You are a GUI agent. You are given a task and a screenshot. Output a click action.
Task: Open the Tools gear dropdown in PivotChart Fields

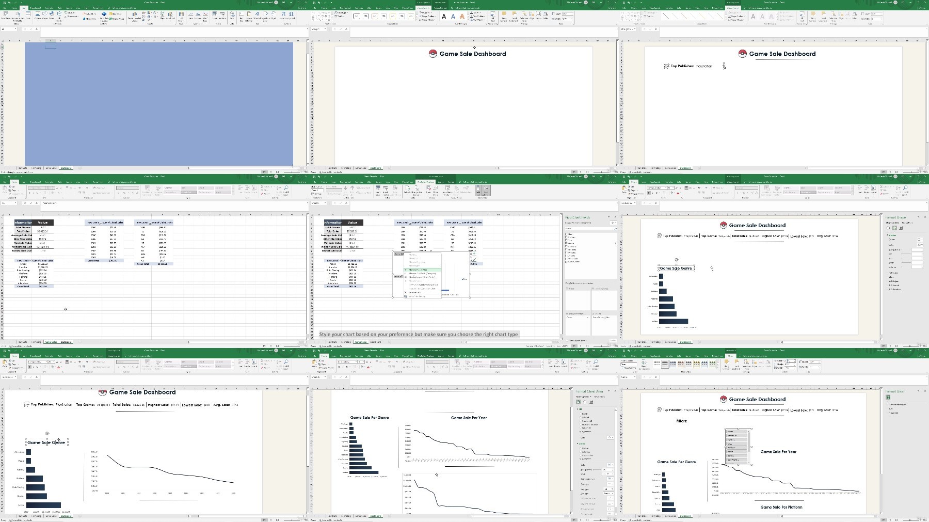[613, 223]
